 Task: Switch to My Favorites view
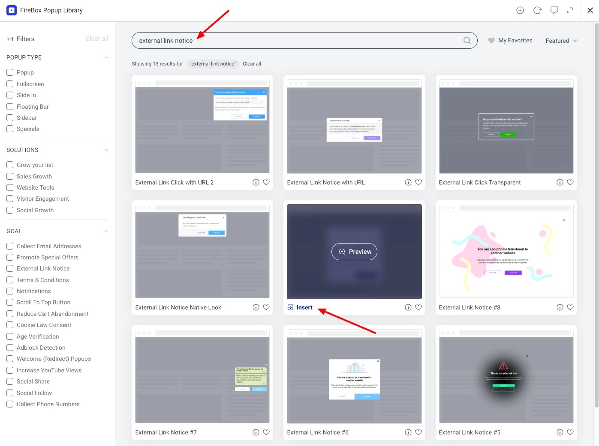click(510, 40)
